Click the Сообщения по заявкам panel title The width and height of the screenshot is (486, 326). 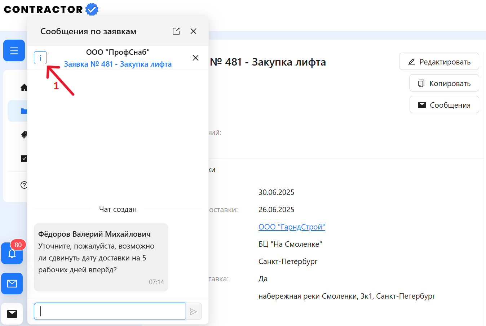pyautogui.click(x=88, y=31)
